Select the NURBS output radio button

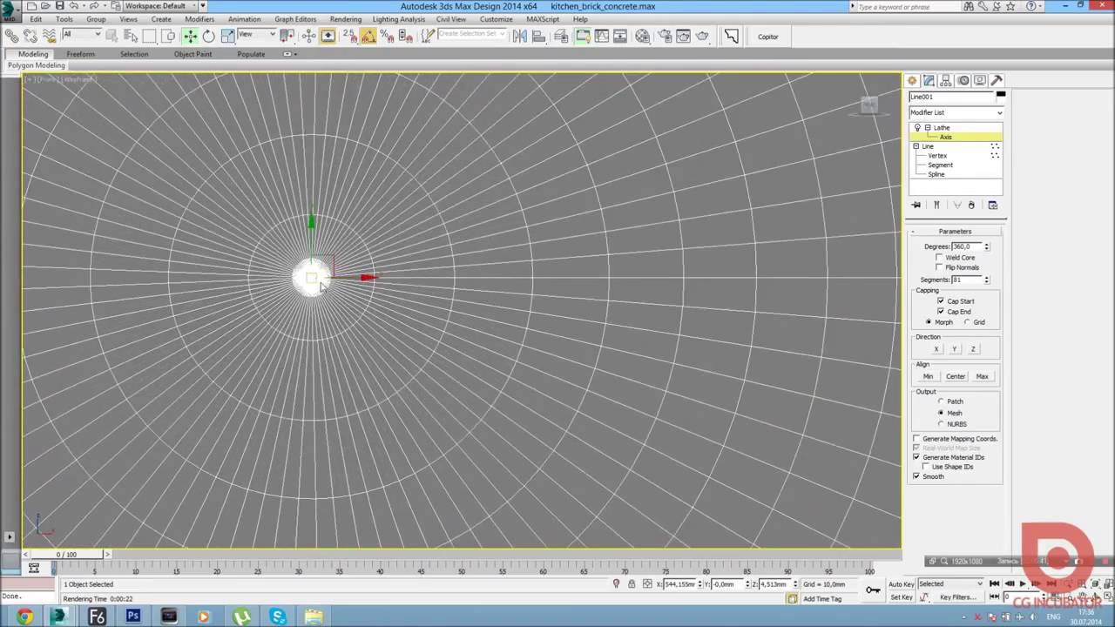click(941, 424)
